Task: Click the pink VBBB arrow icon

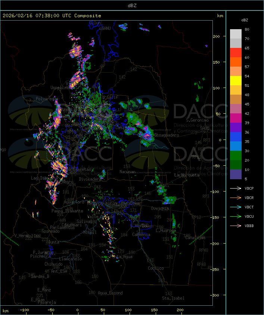Action: coord(236,226)
